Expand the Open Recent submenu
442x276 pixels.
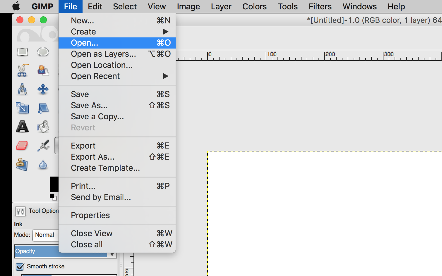click(x=117, y=76)
